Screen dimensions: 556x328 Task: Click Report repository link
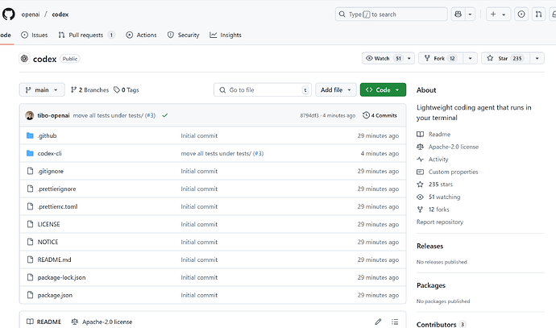pyautogui.click(x=440, y=222)
